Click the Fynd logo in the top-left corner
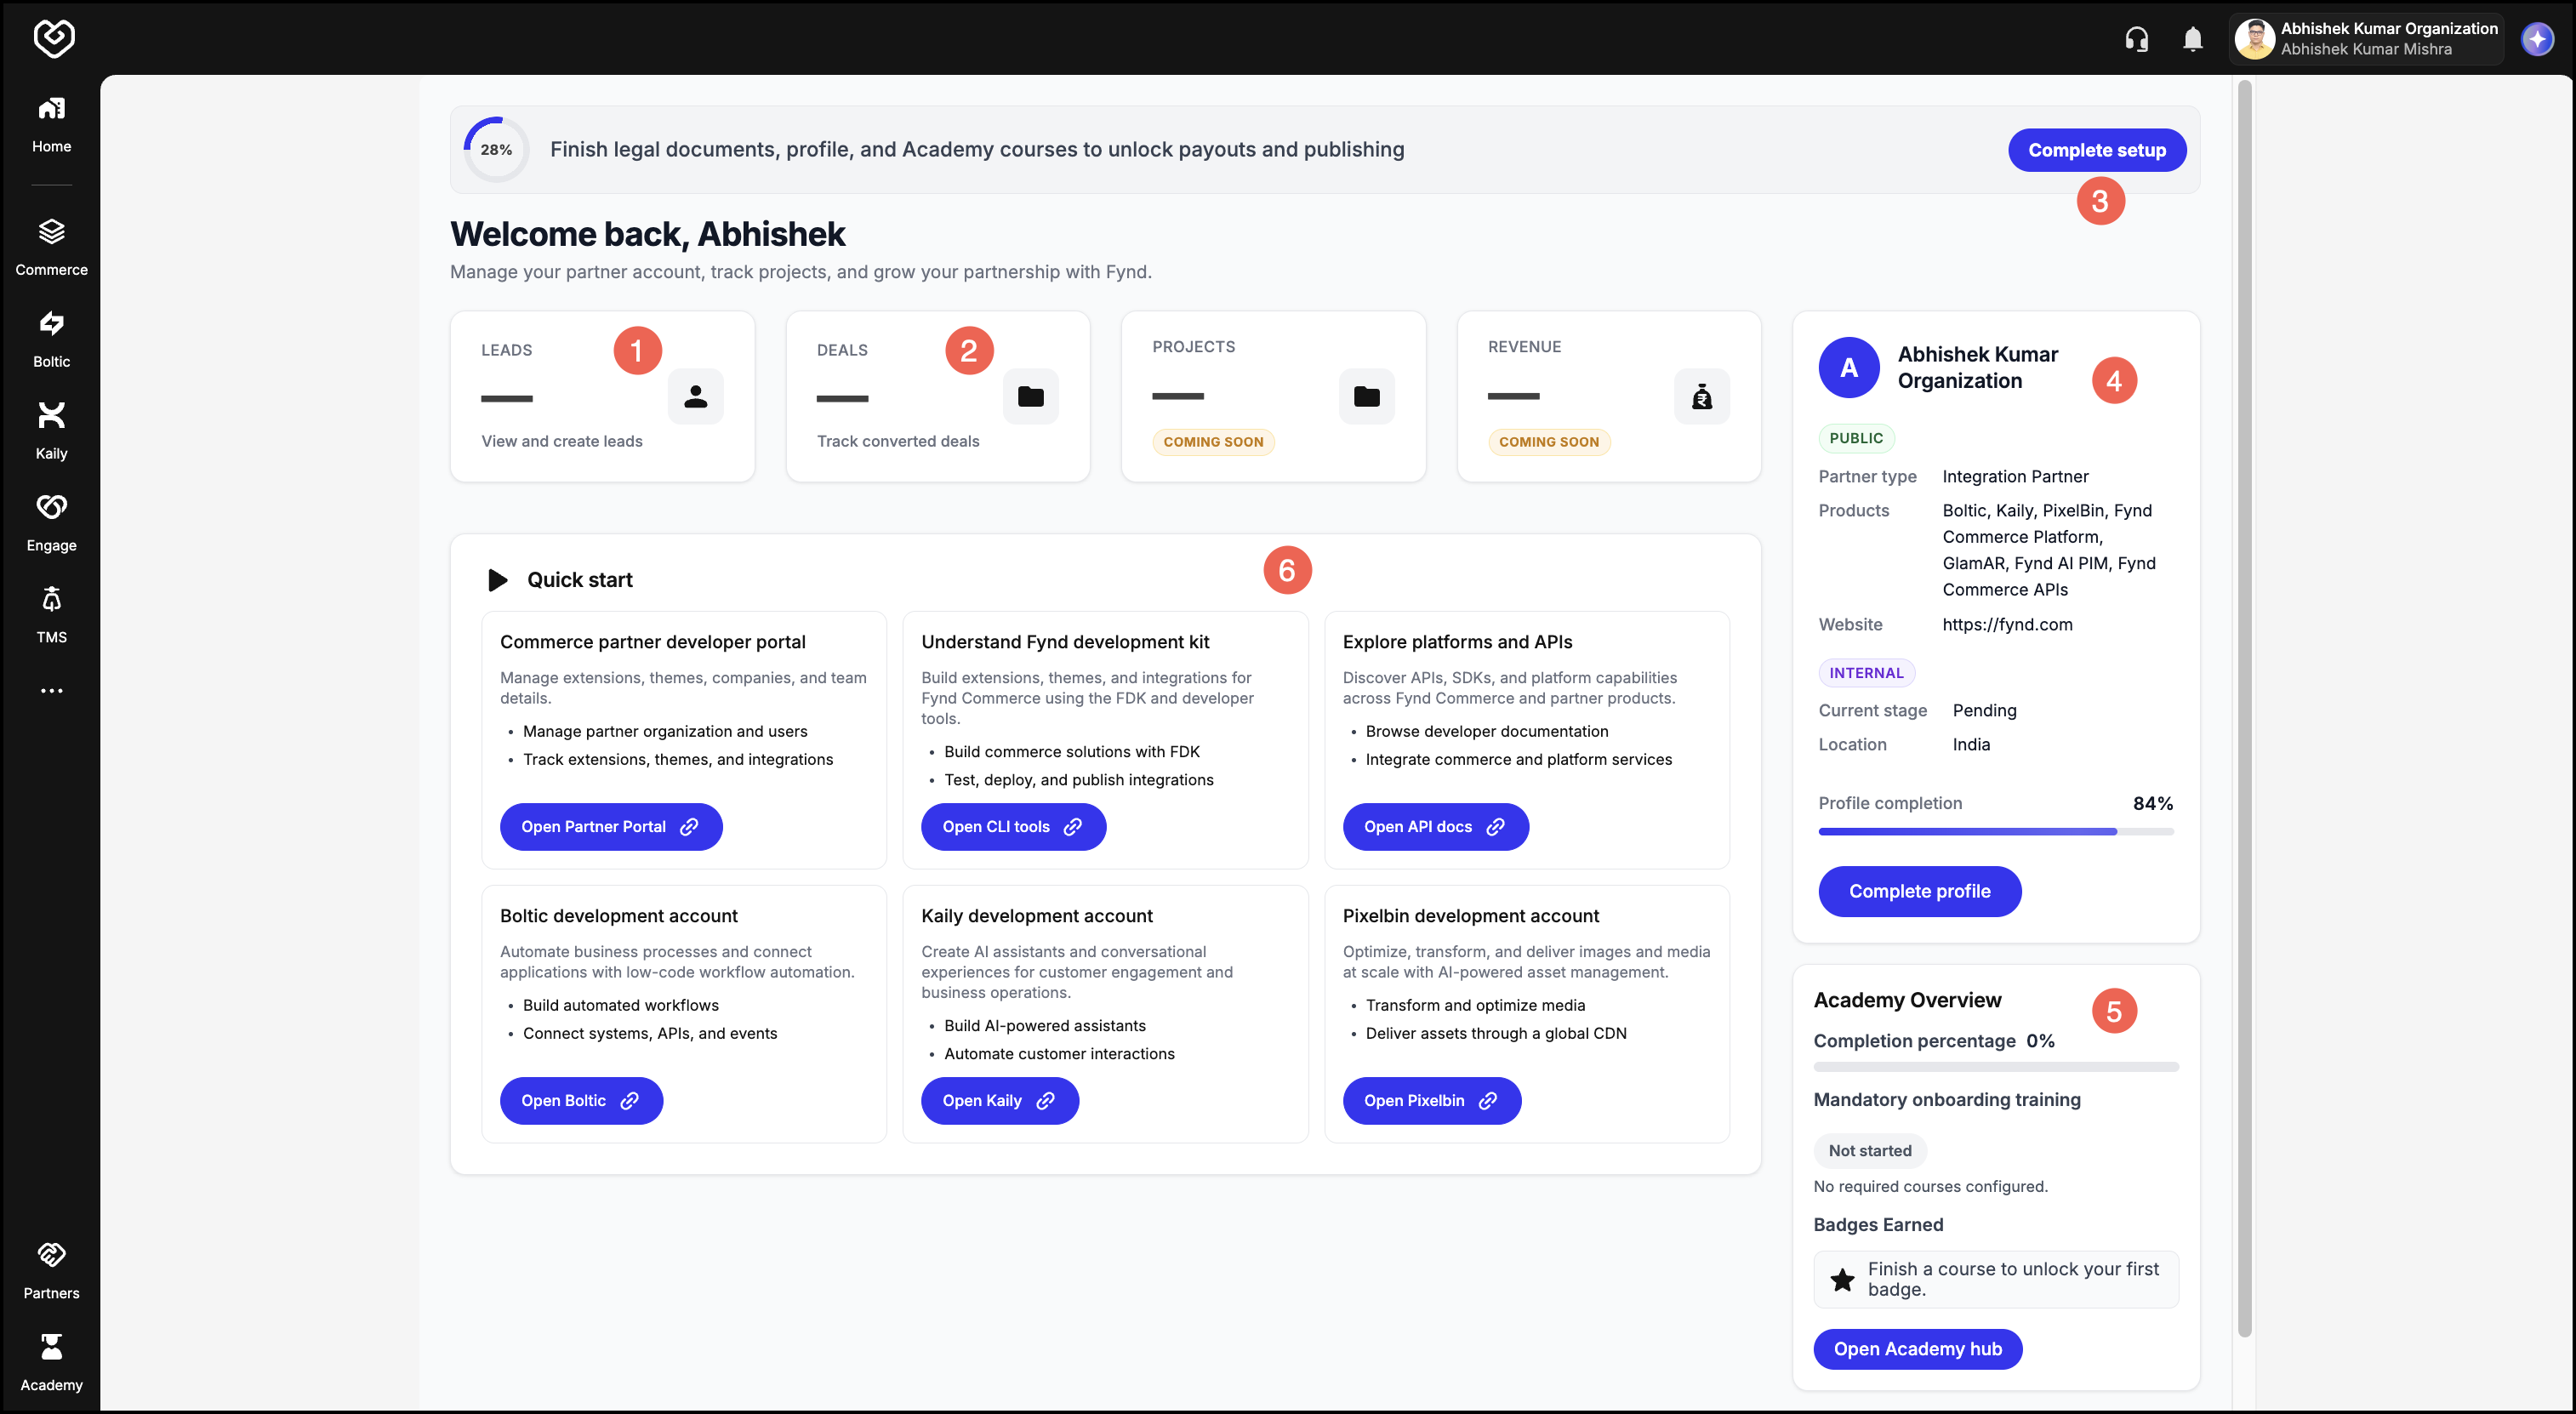 tap(53, 38)
